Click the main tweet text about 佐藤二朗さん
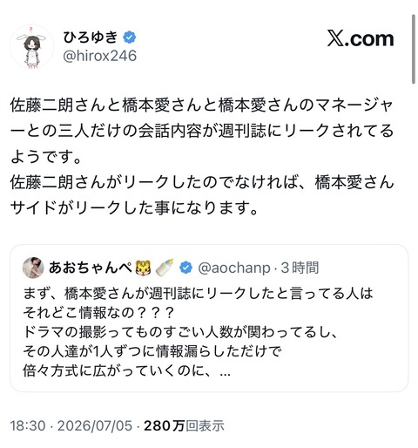 tap(202, 157)
